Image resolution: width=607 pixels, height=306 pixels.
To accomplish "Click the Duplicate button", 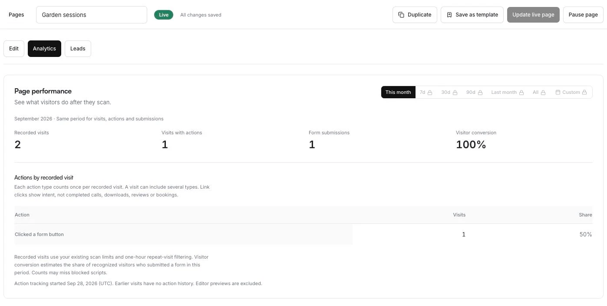I will [415, 15].
